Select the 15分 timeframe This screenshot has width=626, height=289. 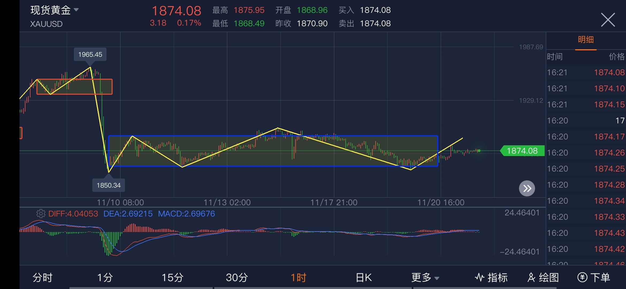pyautogui.click(x=172, y=278)
